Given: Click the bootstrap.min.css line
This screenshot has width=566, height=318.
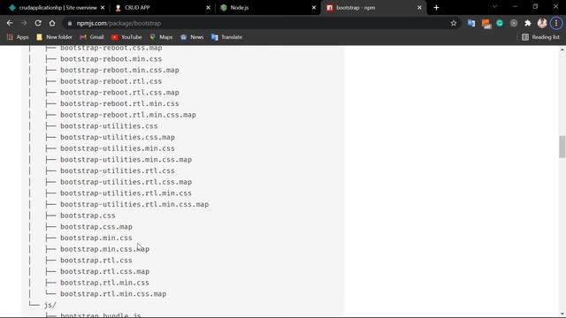Looking at the screenshot, I should [x=96, y=238].
